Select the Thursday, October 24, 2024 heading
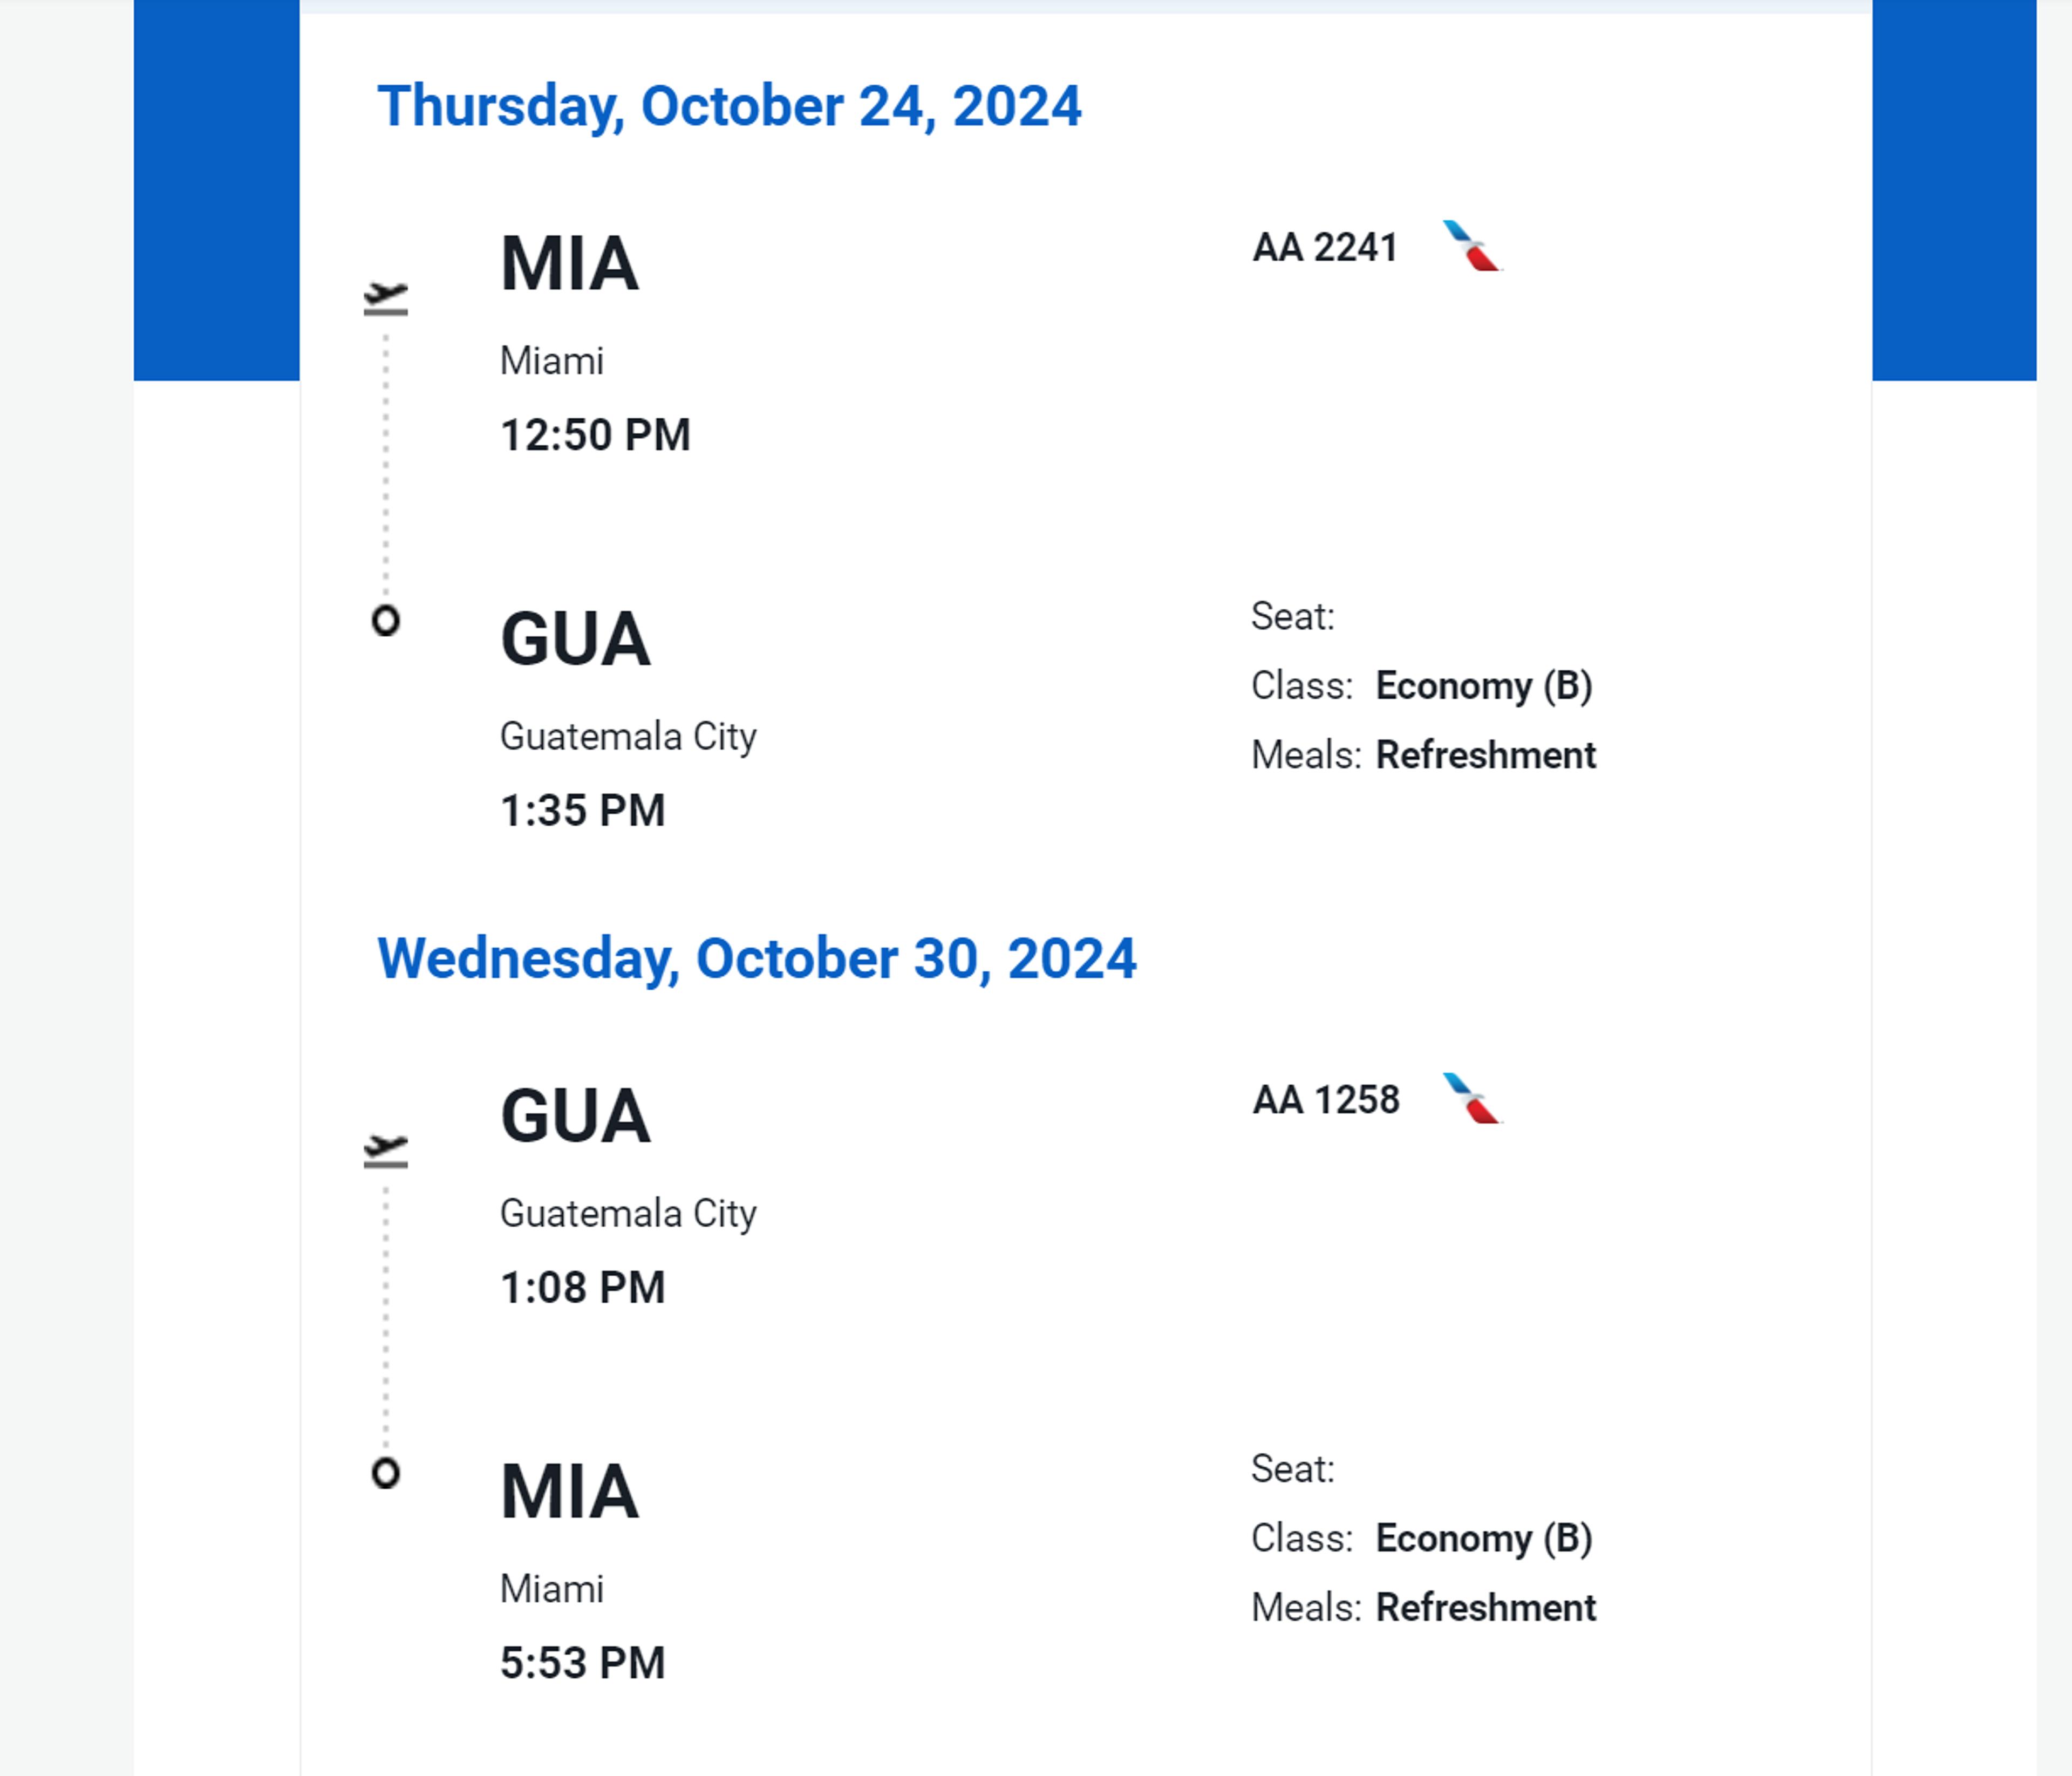Viewport: 2072px width, 1776px height. point(729,106)
